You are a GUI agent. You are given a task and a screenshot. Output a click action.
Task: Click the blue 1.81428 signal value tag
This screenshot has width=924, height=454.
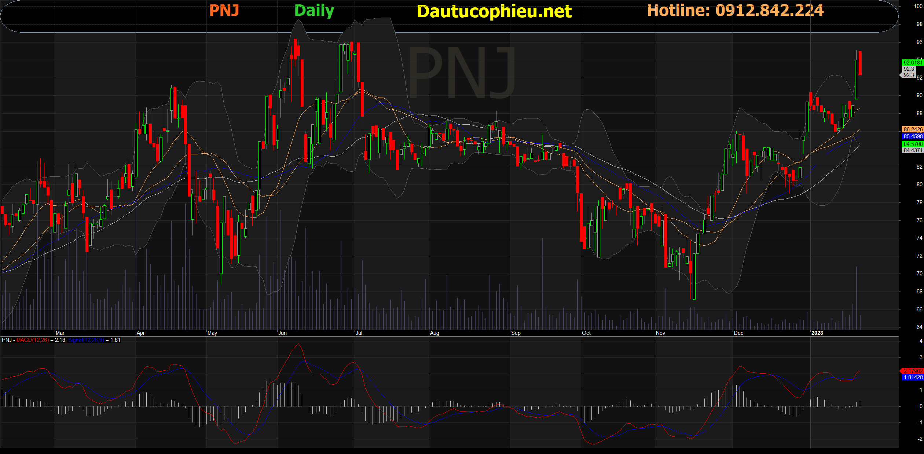pyautogui.click(x=913, y=377)
